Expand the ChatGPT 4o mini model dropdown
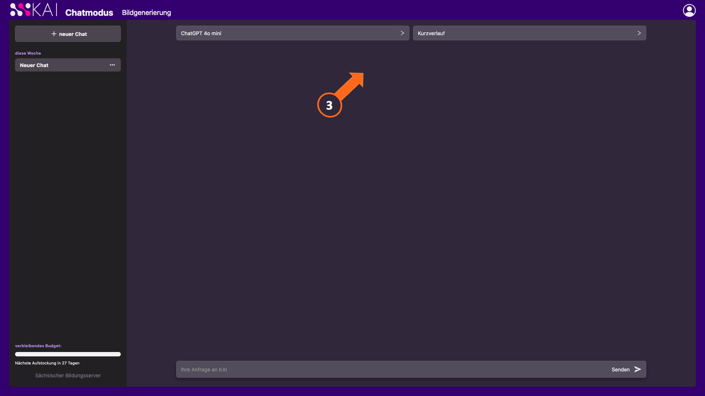 click(293, 33)
